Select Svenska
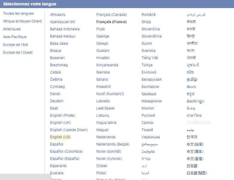The image size is (234, 180). click(x=148, y=51)
